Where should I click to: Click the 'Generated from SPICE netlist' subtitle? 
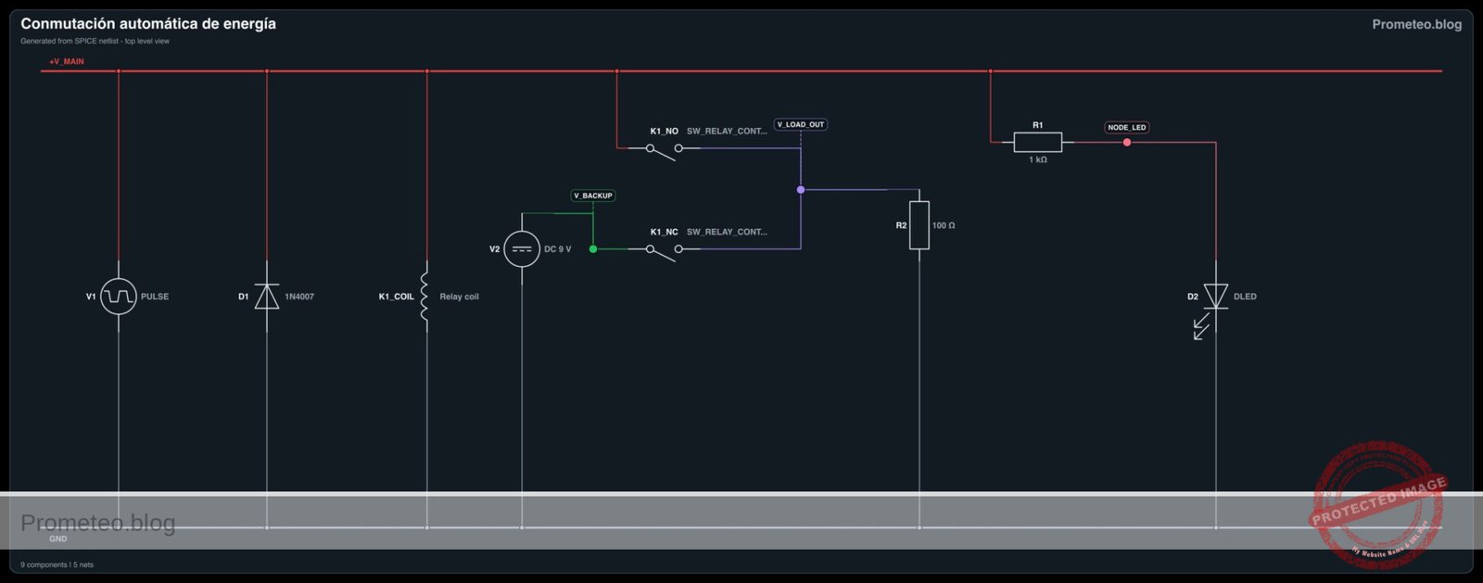(x=95, y=41)
